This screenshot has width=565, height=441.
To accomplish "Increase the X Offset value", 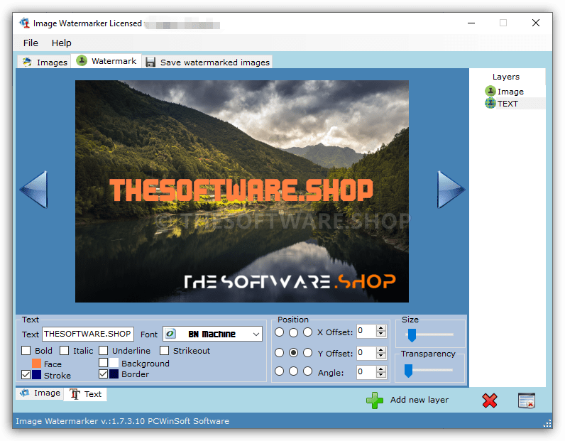I will point(381,328).
